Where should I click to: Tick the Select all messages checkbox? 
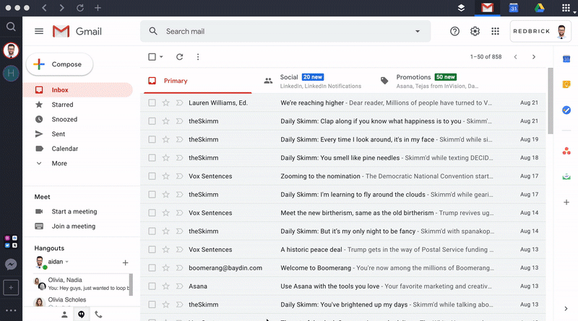point(152,57)
